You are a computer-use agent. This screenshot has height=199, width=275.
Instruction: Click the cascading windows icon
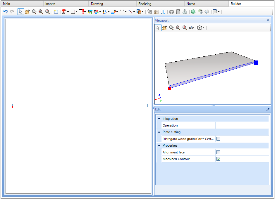tap(215, 12)
